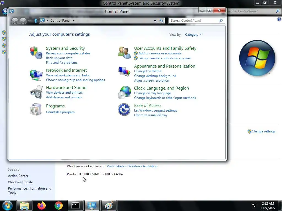282x211 pixels.
Task: Click the search magnifier in front Control Panel
Action: (221, 21)
